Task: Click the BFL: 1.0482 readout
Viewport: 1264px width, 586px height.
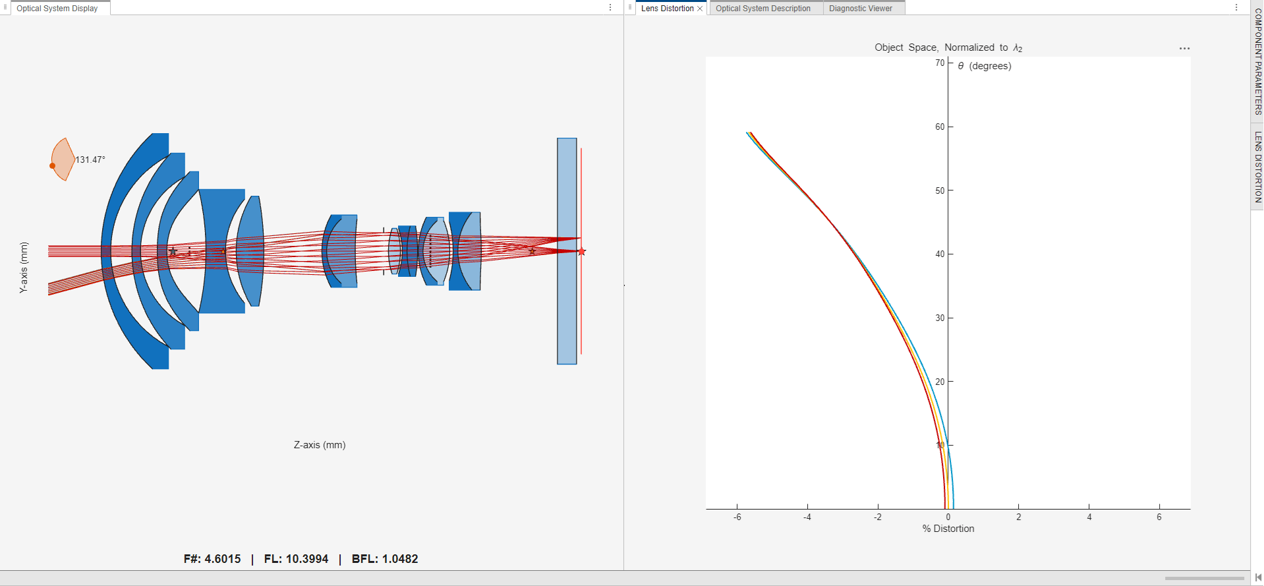Action: click(385, 559)
